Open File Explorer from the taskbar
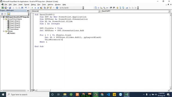This screenshot has height=97, width=172. [x=65, y=95]
